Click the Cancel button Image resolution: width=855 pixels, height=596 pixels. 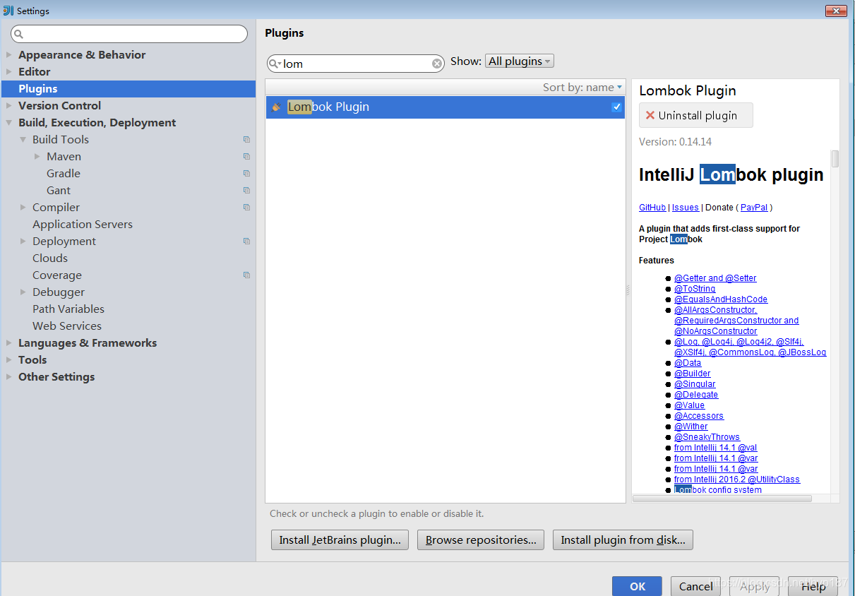(696, 586)
